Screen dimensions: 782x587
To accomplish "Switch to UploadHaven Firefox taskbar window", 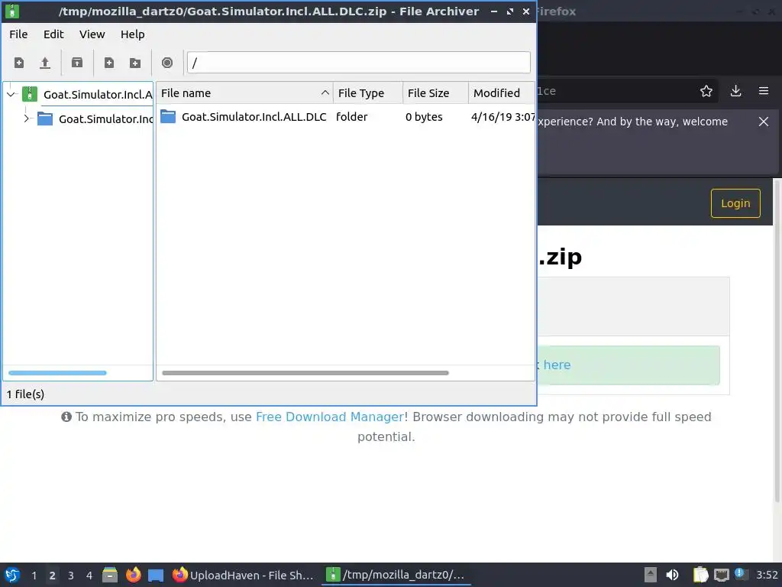I will [x=243, y=575].
